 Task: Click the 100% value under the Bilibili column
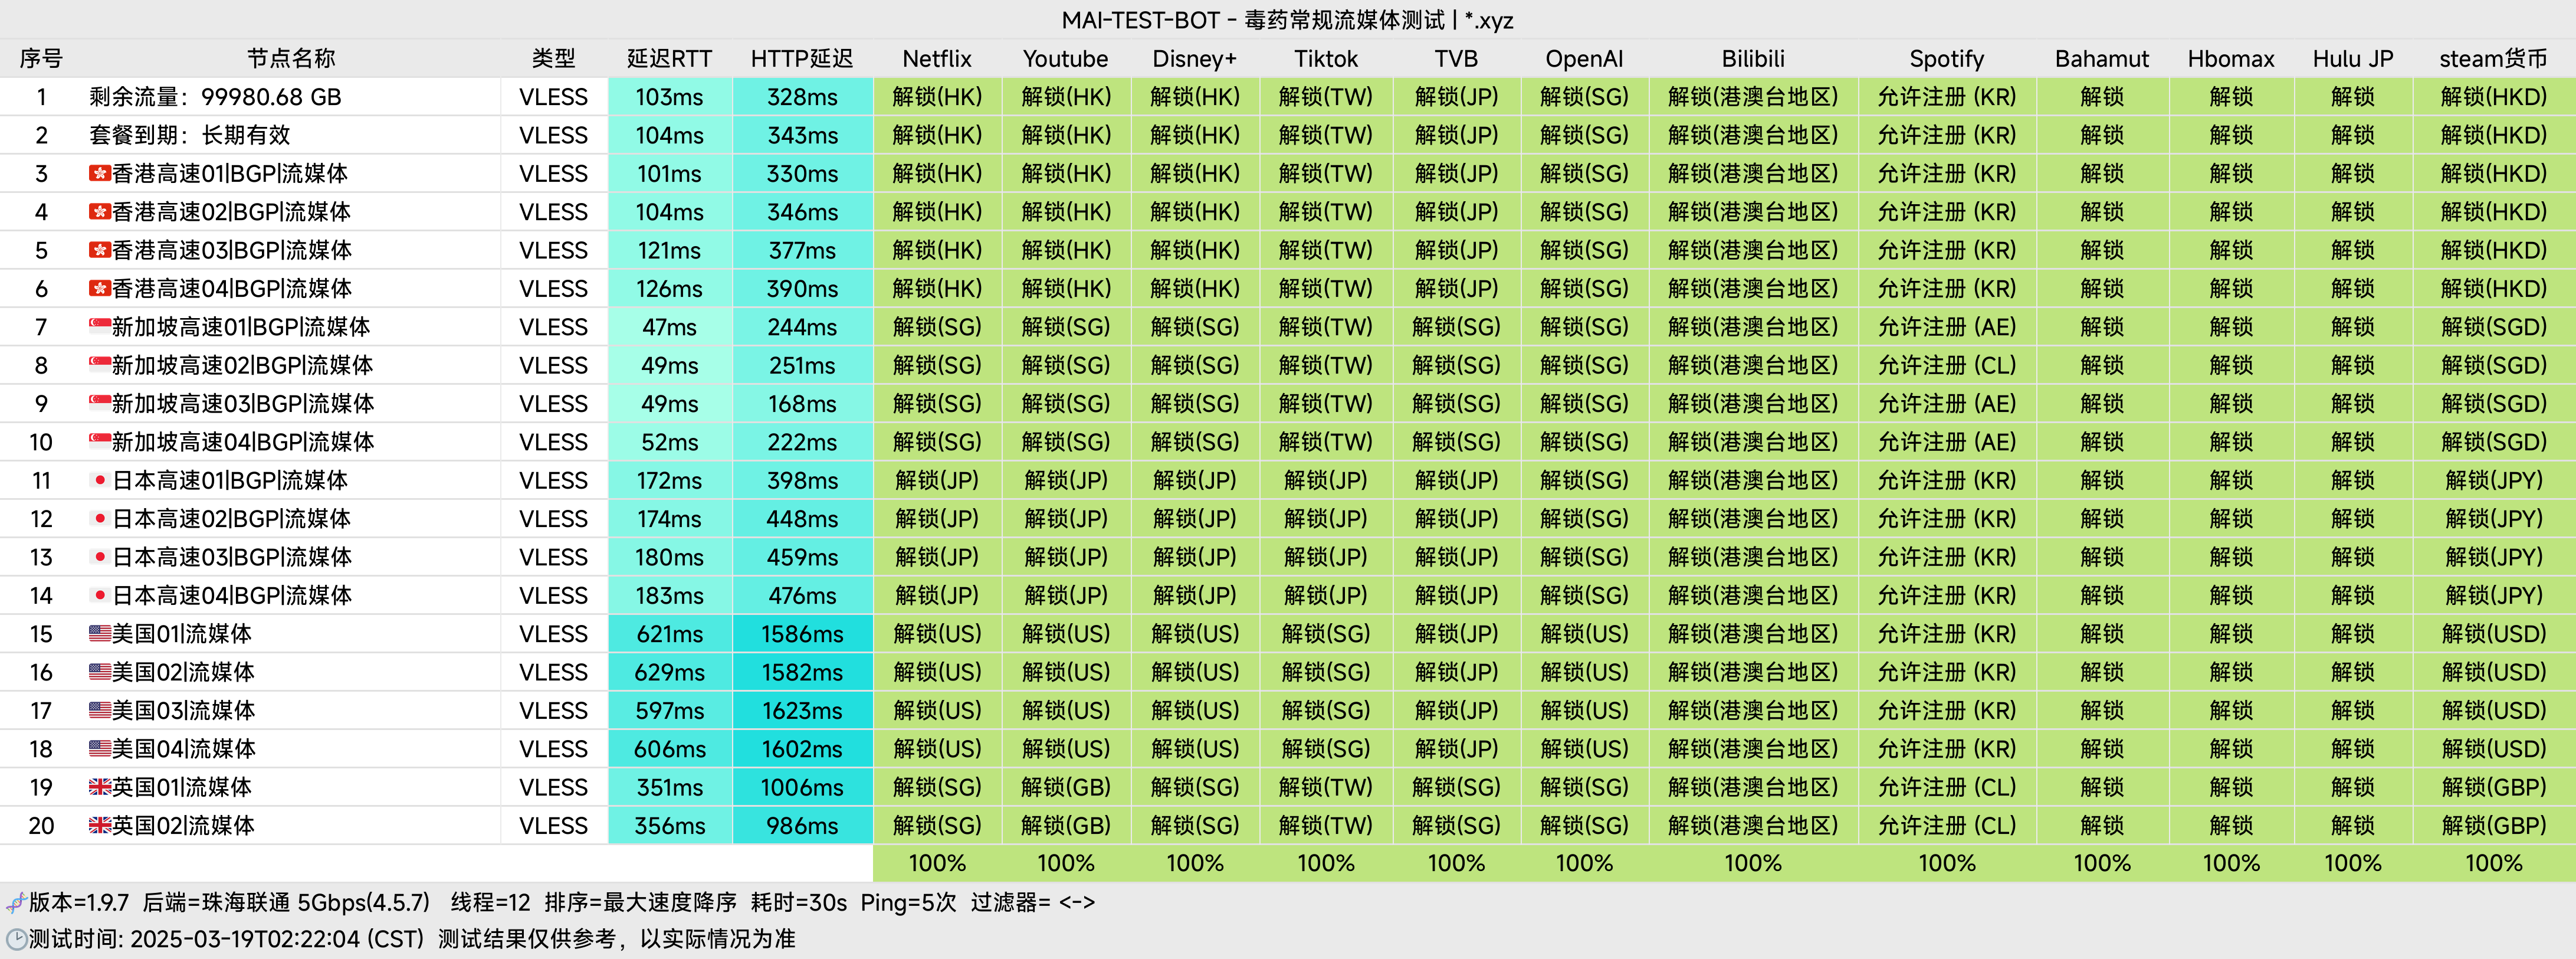(x=1753, y=862)
